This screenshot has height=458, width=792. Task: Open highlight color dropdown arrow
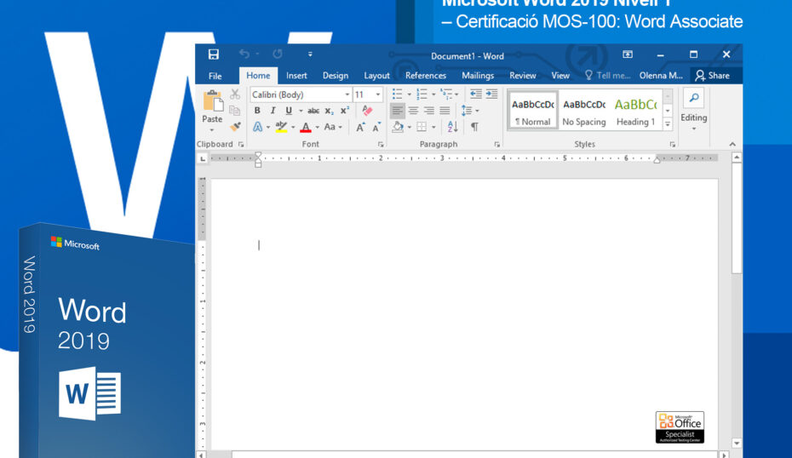[x=293, y=127]
